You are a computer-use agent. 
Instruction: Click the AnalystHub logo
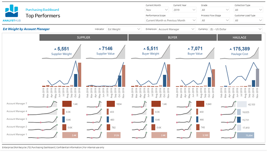(12, 13)
